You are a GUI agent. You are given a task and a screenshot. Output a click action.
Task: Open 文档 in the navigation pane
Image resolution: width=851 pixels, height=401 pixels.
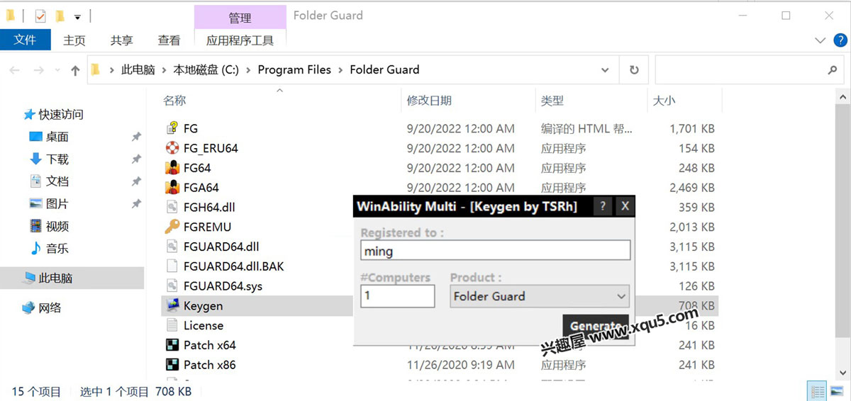(x=57, y=181)
